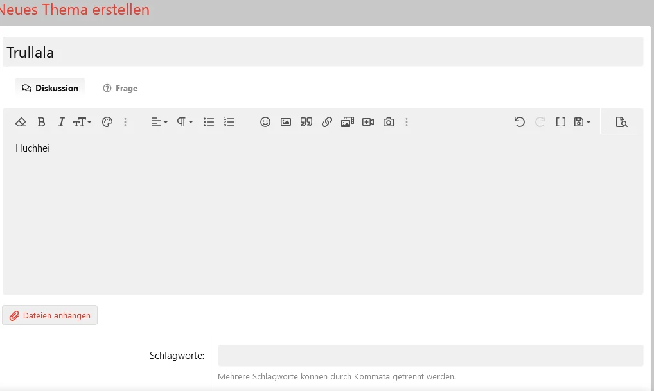This screenshot has height=391, width=654.
Task: Click the redo arrow icon
Action: 540,122
